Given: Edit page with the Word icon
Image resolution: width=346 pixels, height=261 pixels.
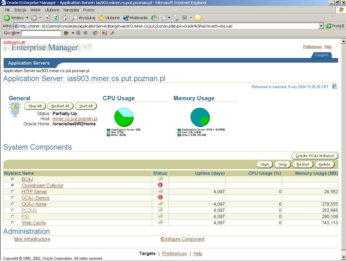Looking at the screenshot, I should click(185, 18).
